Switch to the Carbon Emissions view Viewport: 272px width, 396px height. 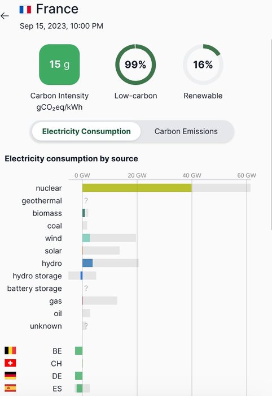(186, 131)
